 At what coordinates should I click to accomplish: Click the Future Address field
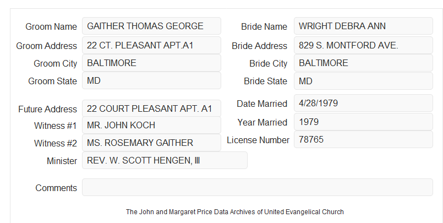tap(151, 108)
